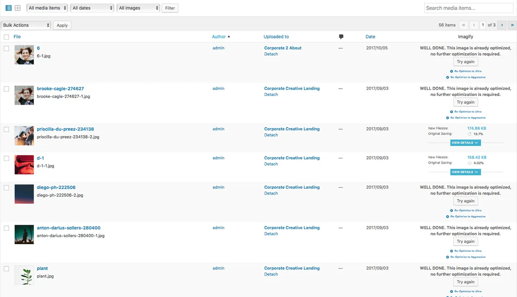Select the plant.jpg row checkbox
The height and width of the screenshot is (297, 517).
(x=6, y=269)
